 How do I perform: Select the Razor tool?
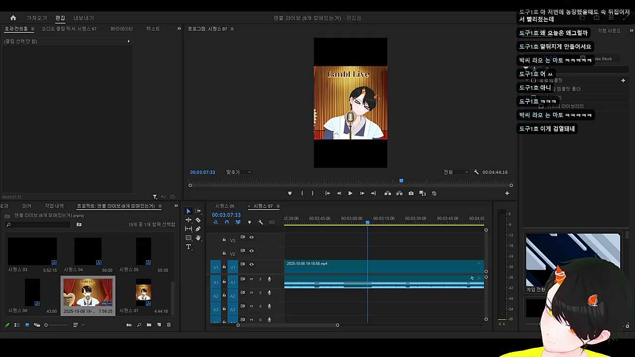click(x=198, y=220)
